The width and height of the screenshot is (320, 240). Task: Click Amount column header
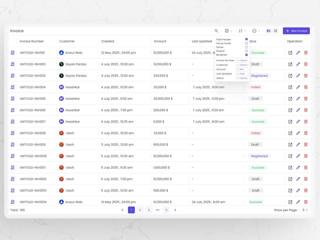160,41
